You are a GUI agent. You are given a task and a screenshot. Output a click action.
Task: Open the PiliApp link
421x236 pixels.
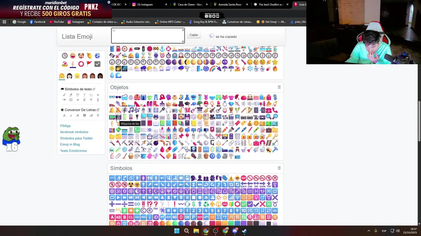[x=65, y=126]
